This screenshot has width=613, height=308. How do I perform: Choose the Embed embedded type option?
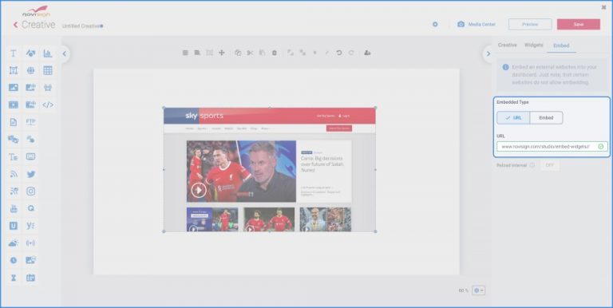[546, 117]
